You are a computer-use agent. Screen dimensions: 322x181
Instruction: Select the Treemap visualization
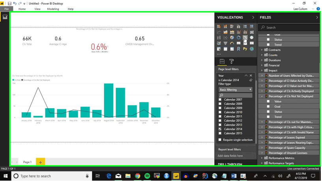[x=245, y=38]
